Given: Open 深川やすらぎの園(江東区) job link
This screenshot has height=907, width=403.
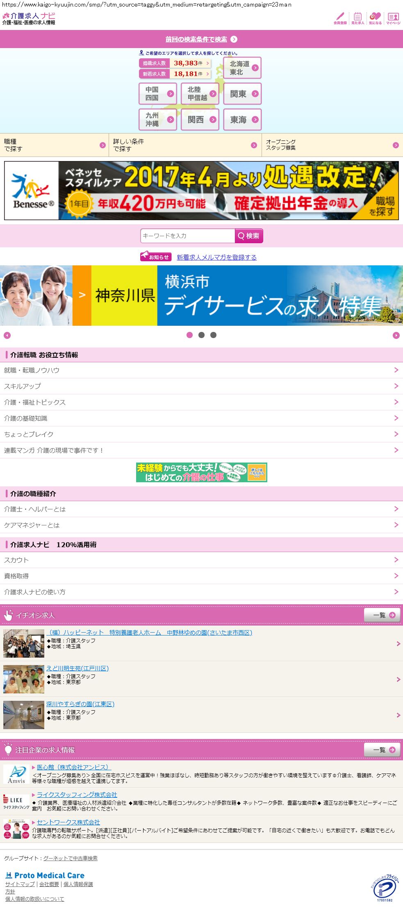Looking at the screenshot, I should [80, 704].
